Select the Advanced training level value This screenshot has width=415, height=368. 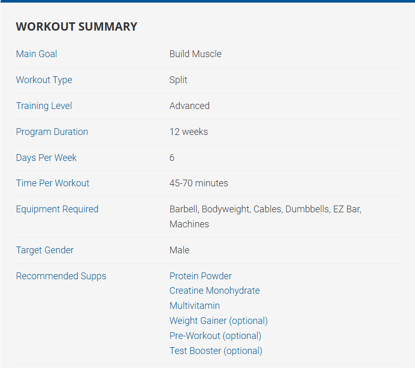189,106
